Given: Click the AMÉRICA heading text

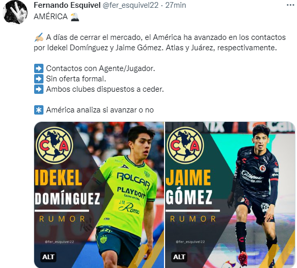Looking at the screenshot, I should click(x=51, y=17).
